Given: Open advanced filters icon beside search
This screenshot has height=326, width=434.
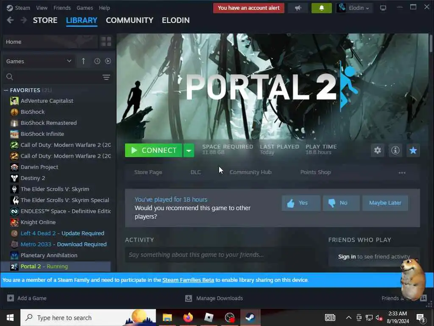Looking at the screenshot, I should (x=106, y=77).
